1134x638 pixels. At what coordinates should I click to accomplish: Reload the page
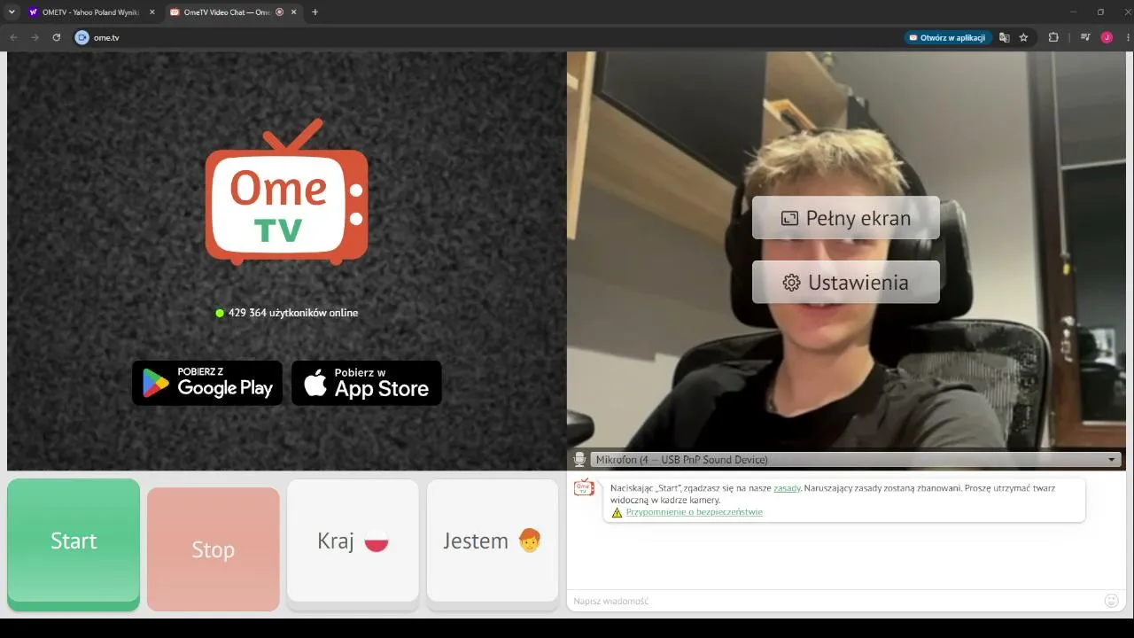pyautogui.click(x=56, y=37)
